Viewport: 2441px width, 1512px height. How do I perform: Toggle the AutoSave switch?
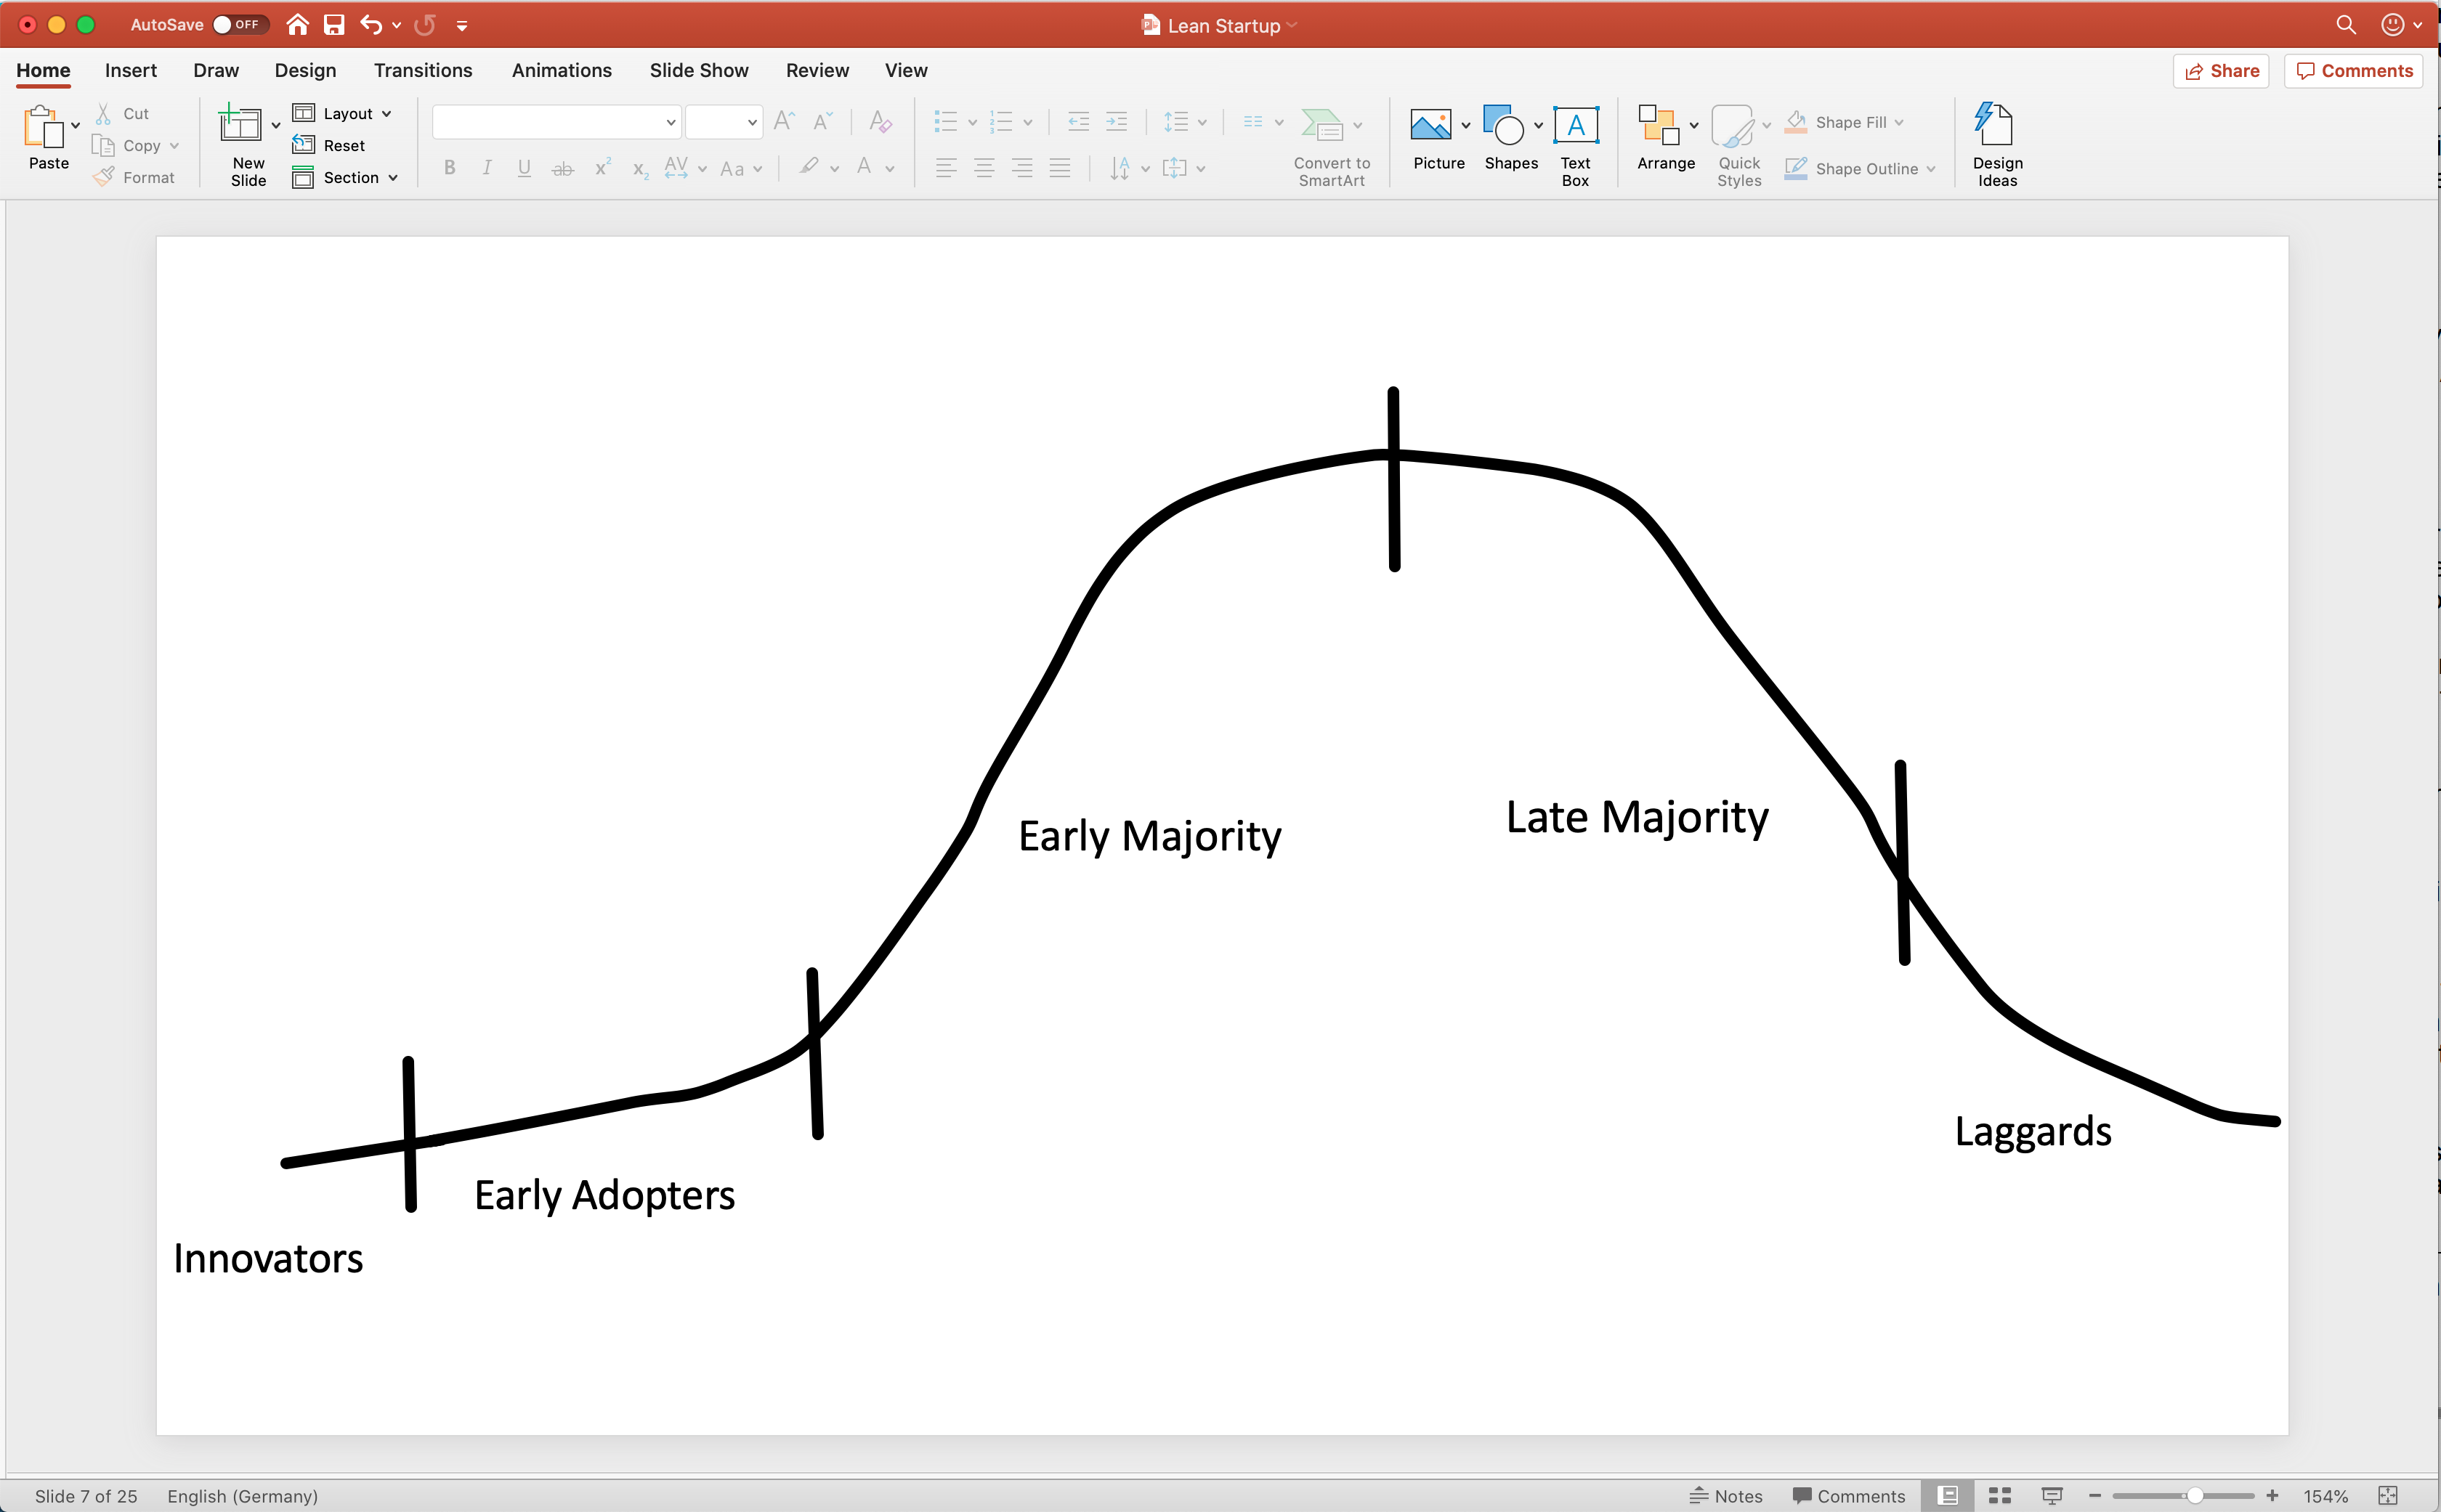click(x=239, y=25)
